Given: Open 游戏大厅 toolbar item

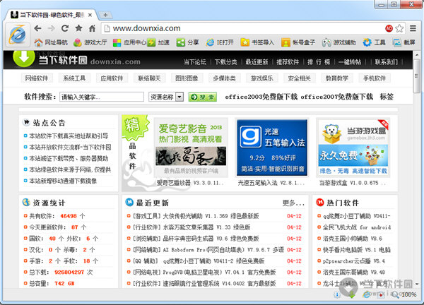Looking at the screenshot, I should [x=90, y=42].
